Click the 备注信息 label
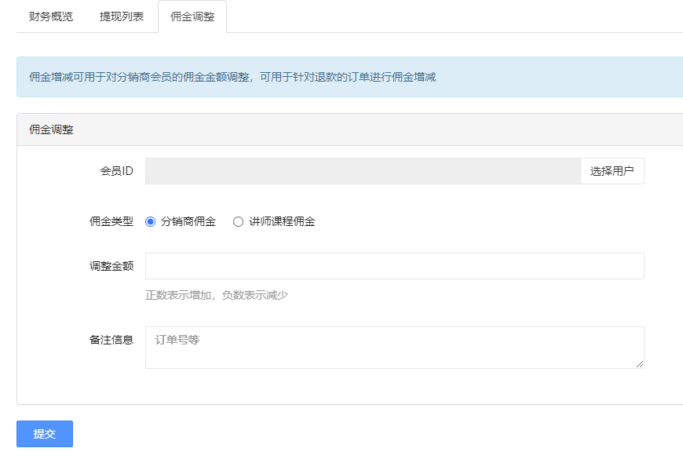This screenshot has height=459, width=683. (x=111, y=340)
